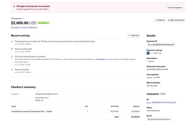This screenshot has width=191, height=121.
Task: Click the Elevated risk shield icon
Action: tap(148, 86)
